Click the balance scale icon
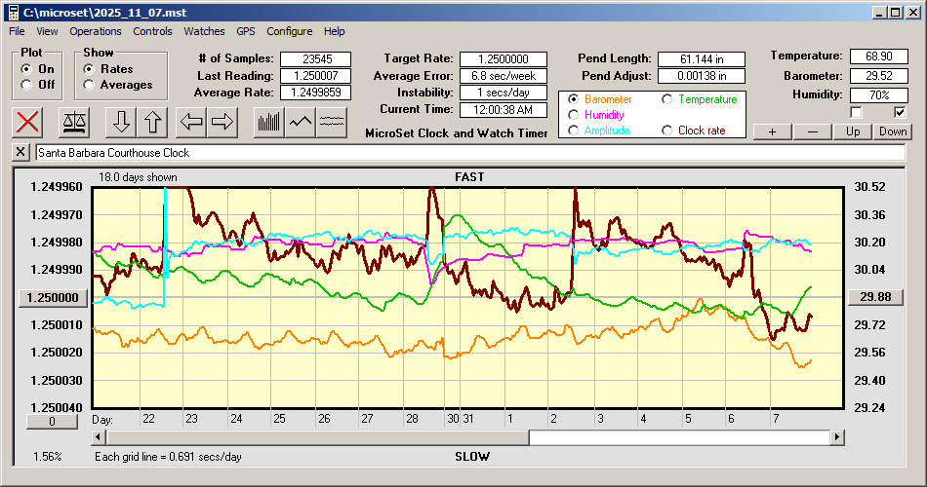Image resolution: width=927 pixels, height=487 pixels. [x=72, y=122]
